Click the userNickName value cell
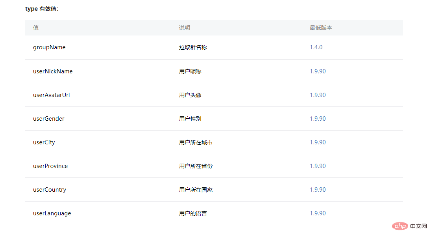The height and width of the screenshot is (239, 431). click(x=53, y=71)
